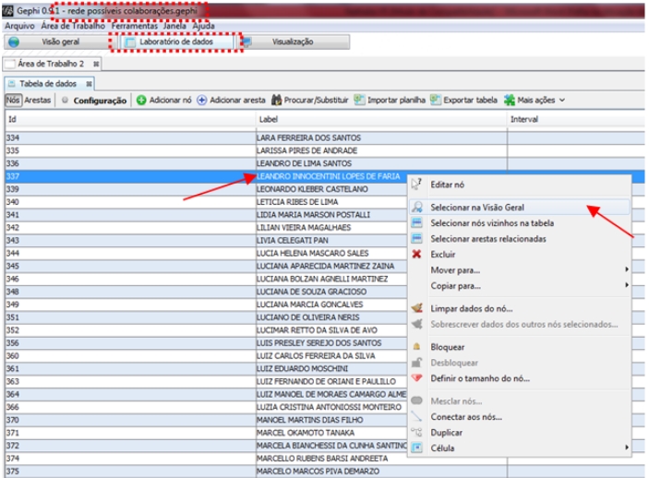This screenshot has height=478, width=649.
Task: Toggle the Nós table view button
Action: 13,100
